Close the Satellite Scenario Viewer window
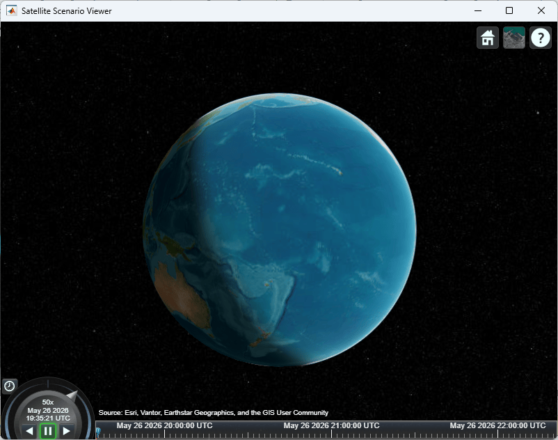The image size is (558, 440). pos(541,10)
